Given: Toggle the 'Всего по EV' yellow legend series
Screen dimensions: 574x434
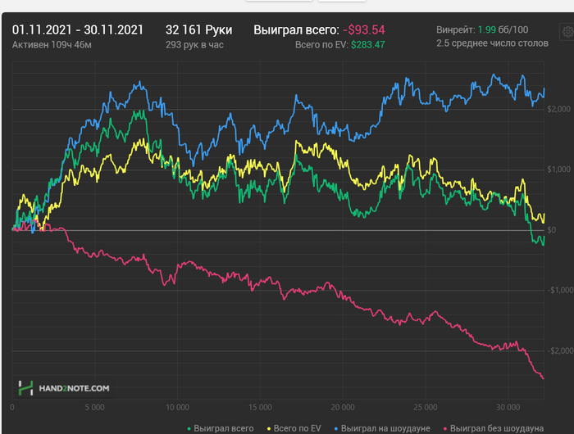Looking at the screenshot, I should coord(294,428).
